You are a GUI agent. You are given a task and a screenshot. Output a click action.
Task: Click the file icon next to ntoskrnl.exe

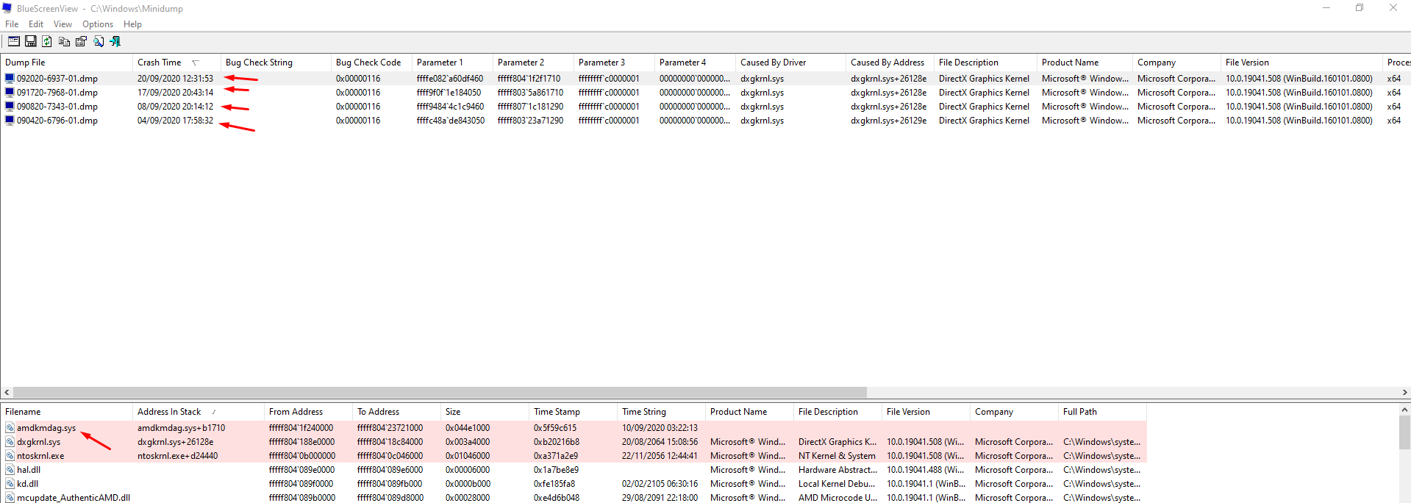[x=10, y=455]
